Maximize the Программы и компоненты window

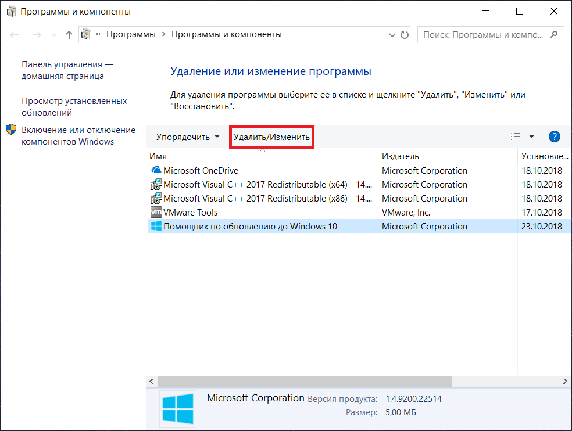(x=520, y=11)
